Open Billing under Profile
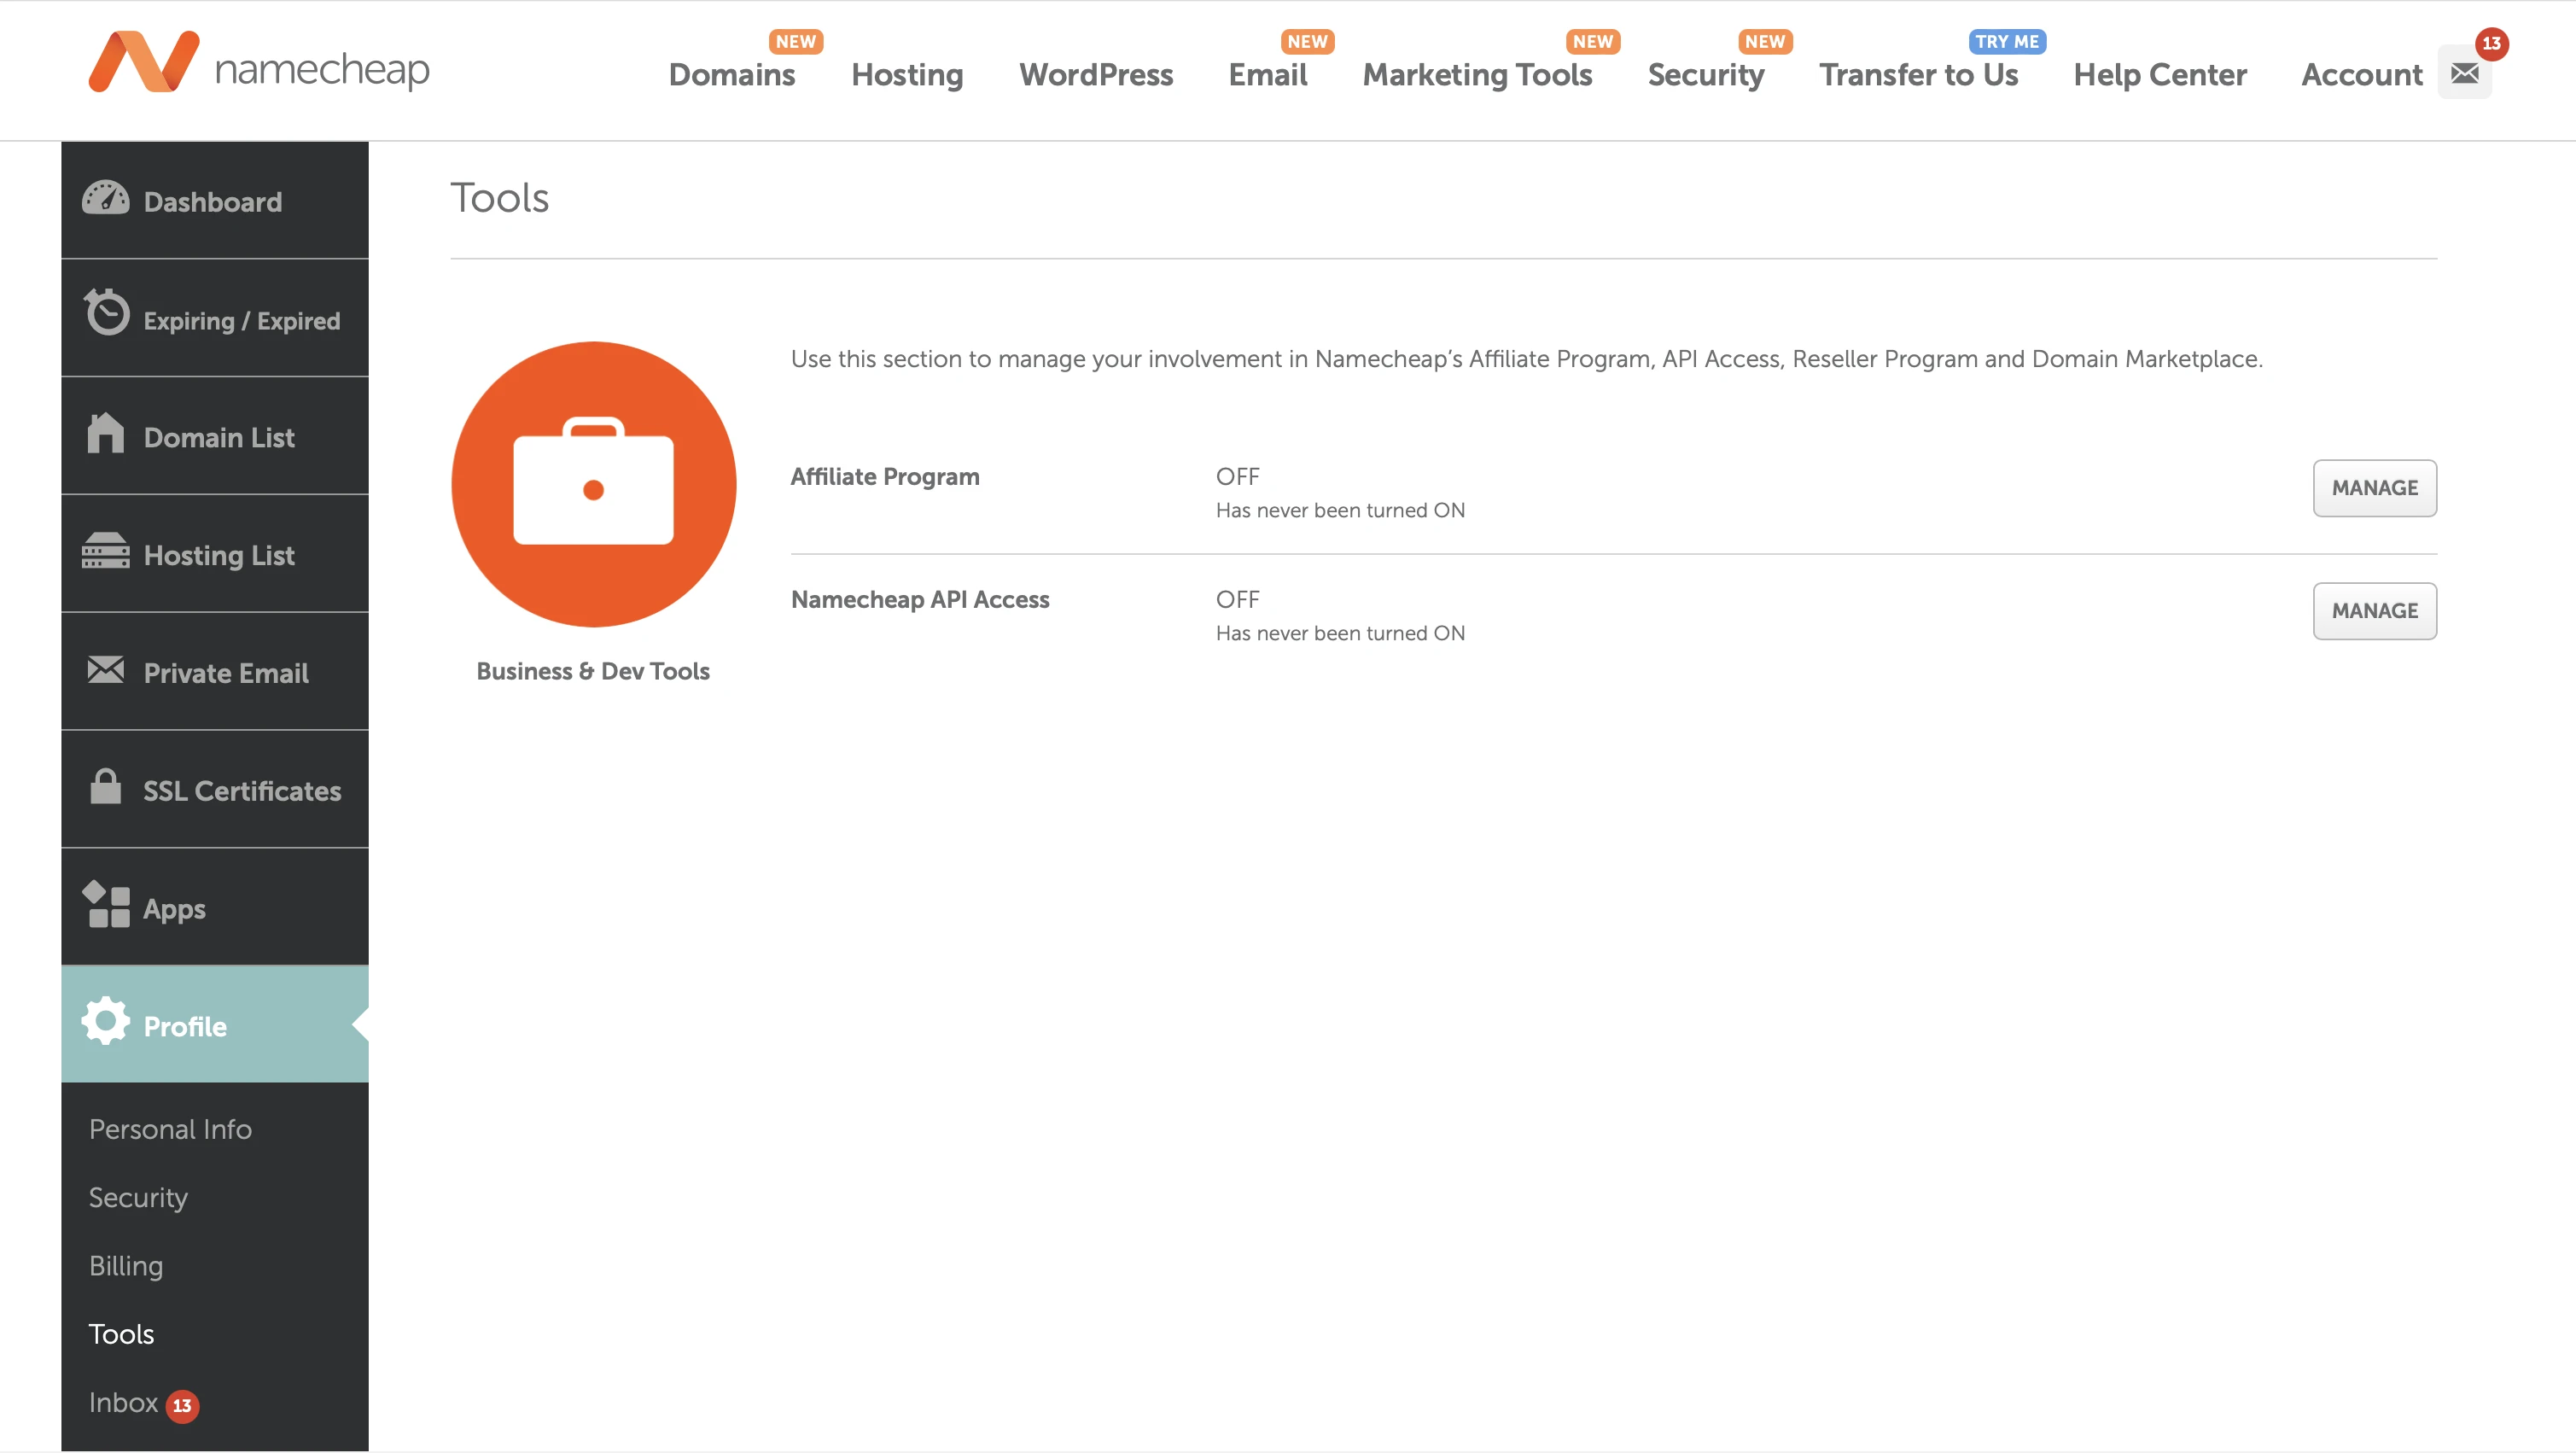 coord(126,1266)
